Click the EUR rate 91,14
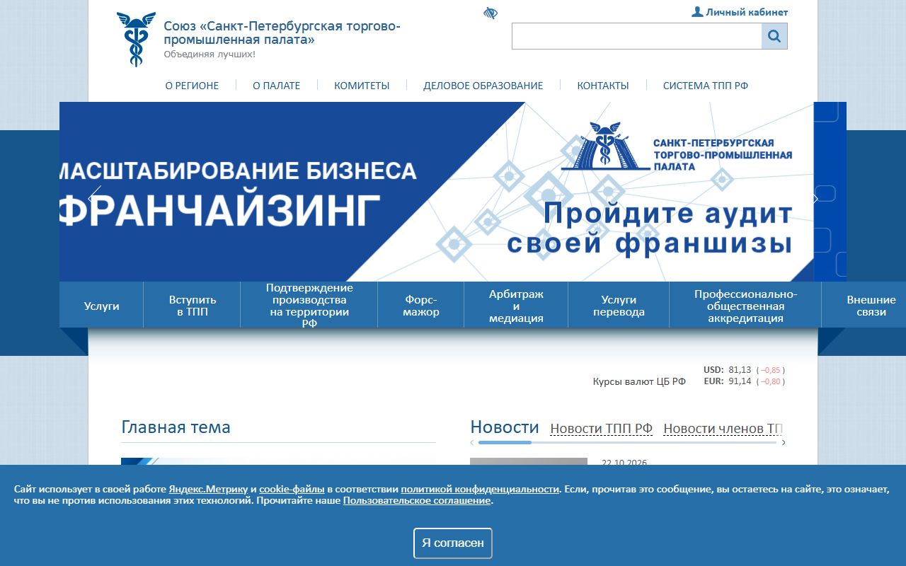The height and width of the screenshot is (566, 906). (740, 381)
